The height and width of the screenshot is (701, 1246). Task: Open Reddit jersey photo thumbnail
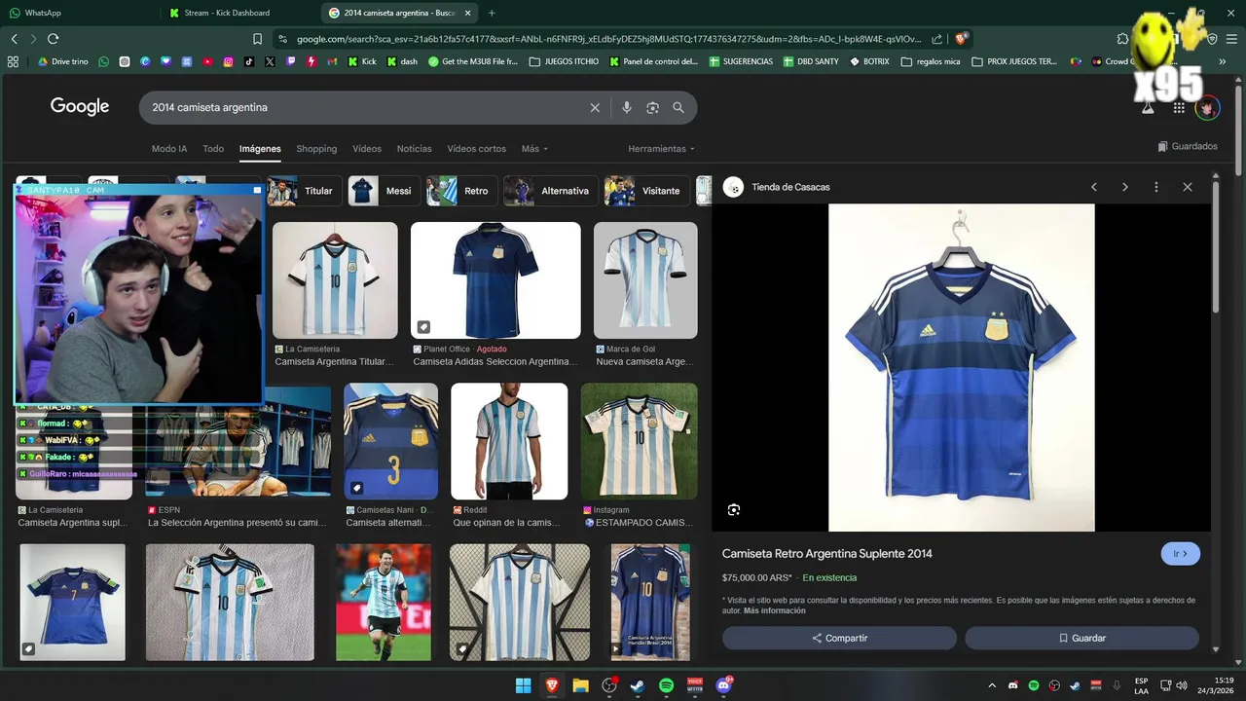[x=509, y=441]
